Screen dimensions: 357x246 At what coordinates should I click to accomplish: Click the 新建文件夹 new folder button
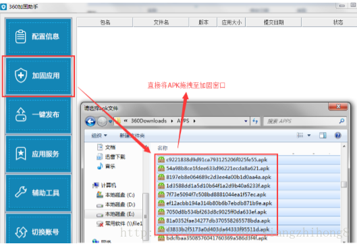point(132,135)
